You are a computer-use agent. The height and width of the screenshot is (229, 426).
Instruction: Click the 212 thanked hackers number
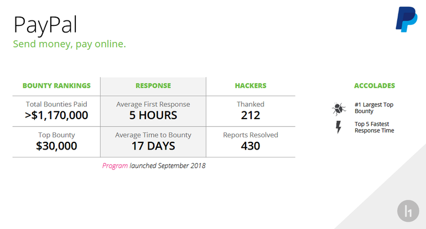pyautogui.click(x=251, y=115)
